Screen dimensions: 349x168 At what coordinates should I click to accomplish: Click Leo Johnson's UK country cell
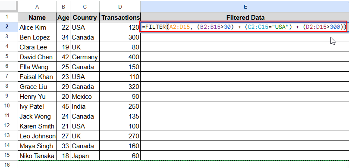click(x=85, y=136)
